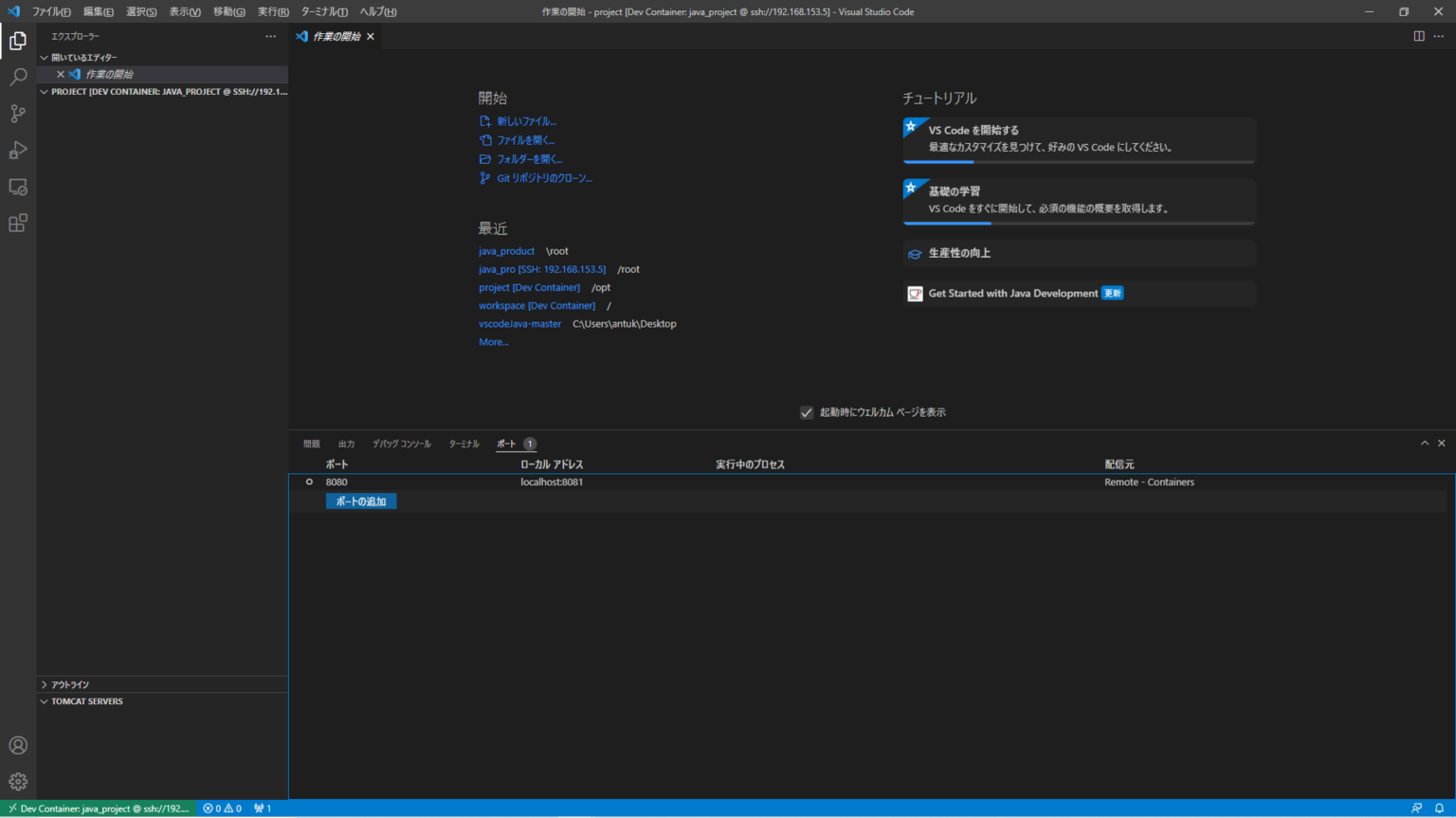Screen dimensions: 1456x818
Task: Select the Run and Debug icon
Action: (x=18, y=150)
